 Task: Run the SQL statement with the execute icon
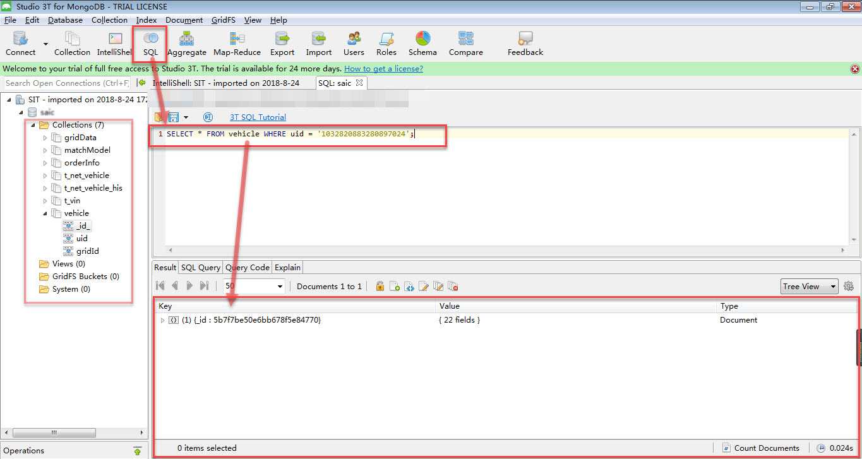[208, 117]
